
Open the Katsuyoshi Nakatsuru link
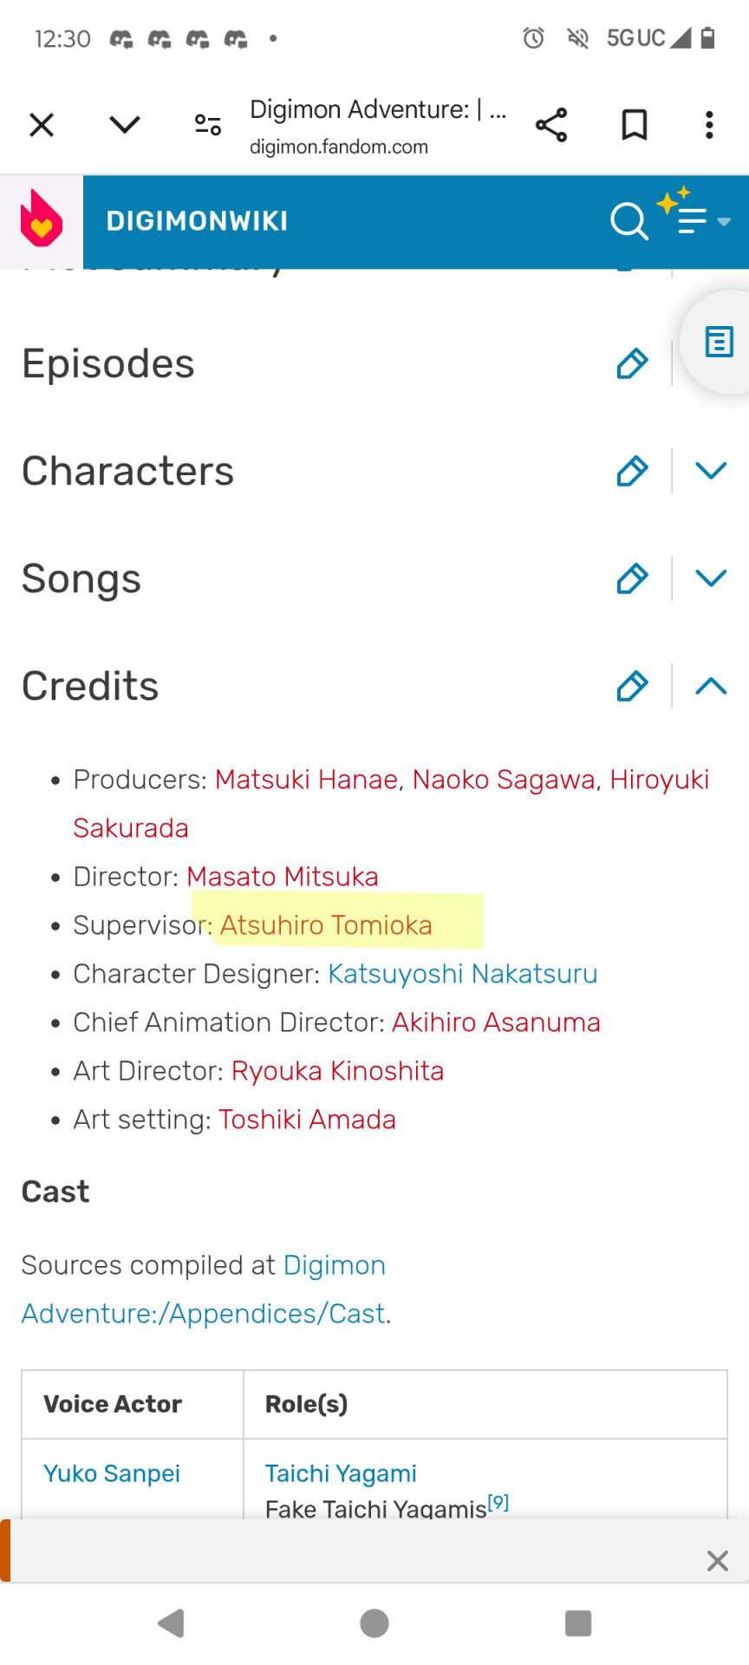click(463, 974)
